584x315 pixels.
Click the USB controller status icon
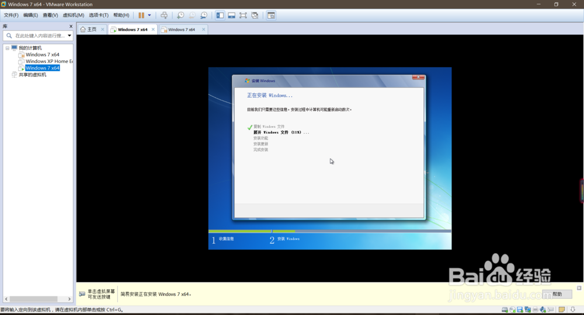[551, 309]
